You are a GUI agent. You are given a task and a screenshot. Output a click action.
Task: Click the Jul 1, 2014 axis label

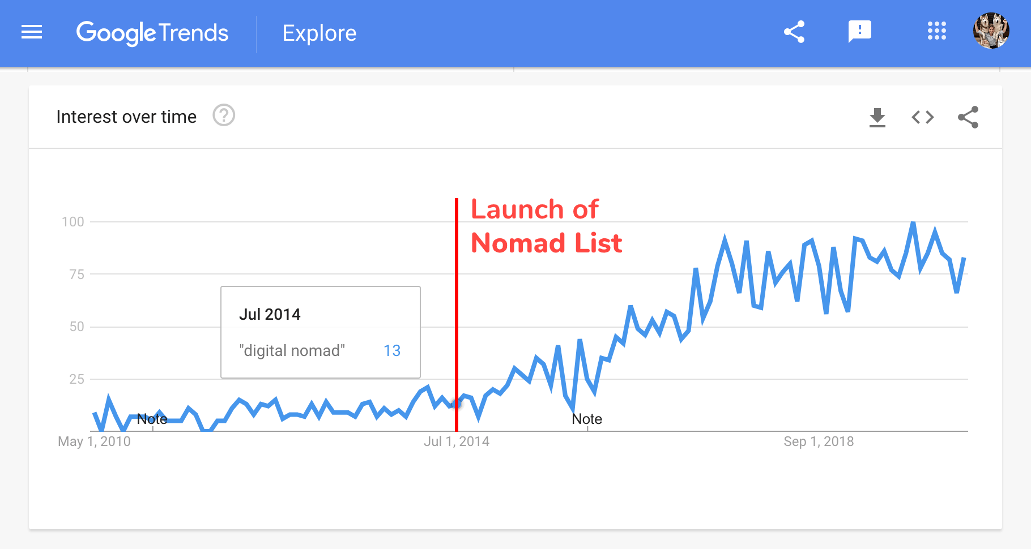click(457, 441)
